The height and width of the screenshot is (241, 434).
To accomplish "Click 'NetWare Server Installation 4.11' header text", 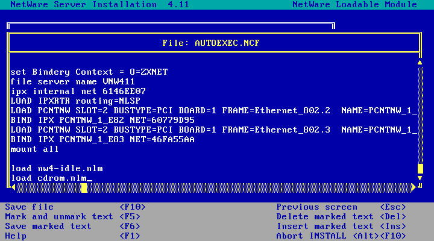I will [x=100, y=4].
